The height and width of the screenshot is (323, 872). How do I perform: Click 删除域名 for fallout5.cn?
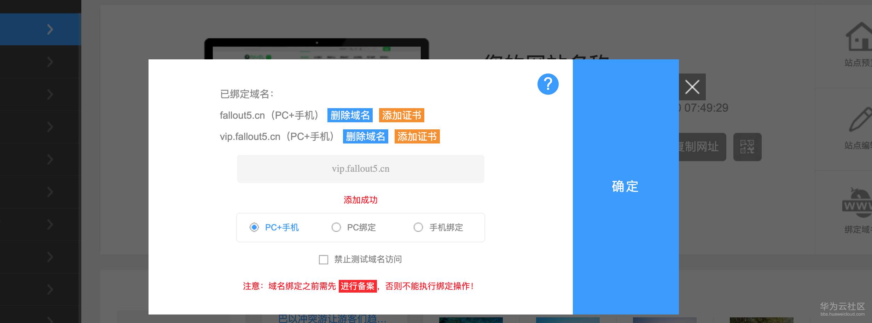click(350, 115)
